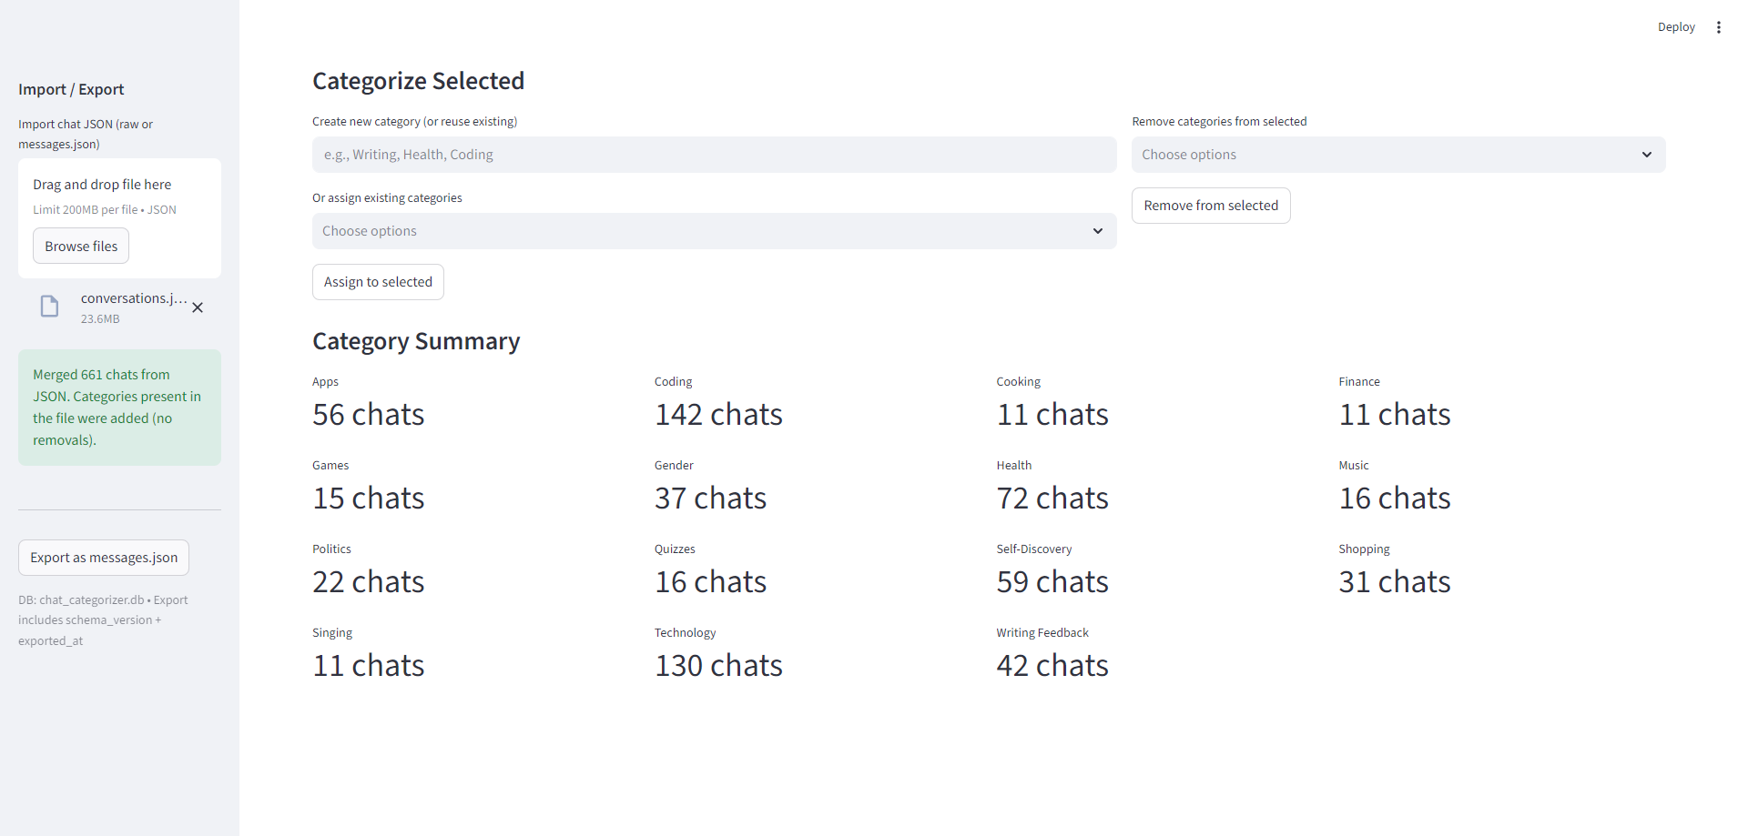Expand the assign existing categories dropdown arrow
The image size is (1748, 836).
click(x=1097, y=231)
